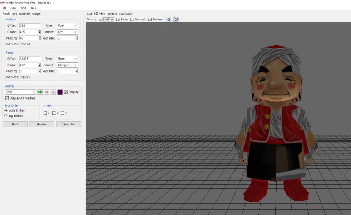Click the green plus add mesh icon

[40, 92]
